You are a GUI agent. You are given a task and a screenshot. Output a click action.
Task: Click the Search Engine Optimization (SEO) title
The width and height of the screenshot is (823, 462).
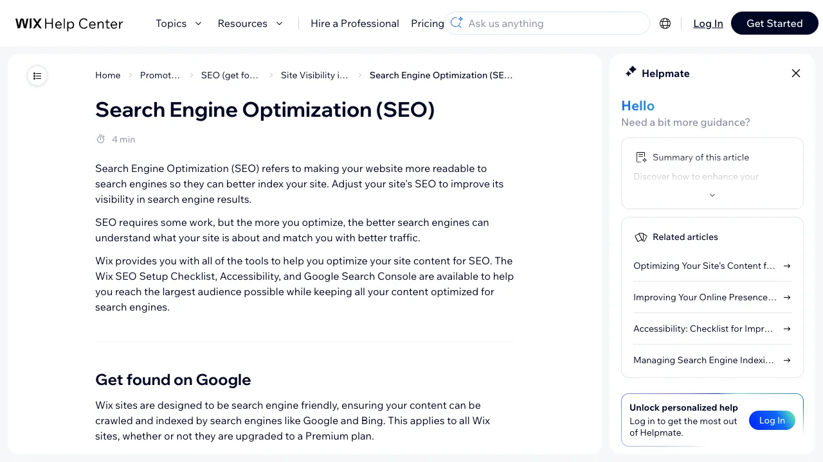click(265, 110)
